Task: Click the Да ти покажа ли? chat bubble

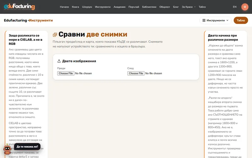Action: 27,147
